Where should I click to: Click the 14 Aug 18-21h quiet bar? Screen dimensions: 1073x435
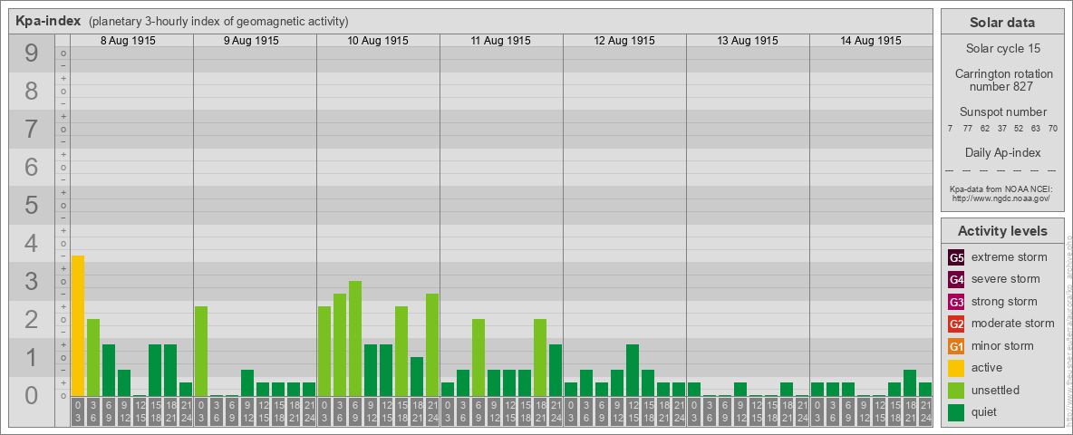click(910, 383)
